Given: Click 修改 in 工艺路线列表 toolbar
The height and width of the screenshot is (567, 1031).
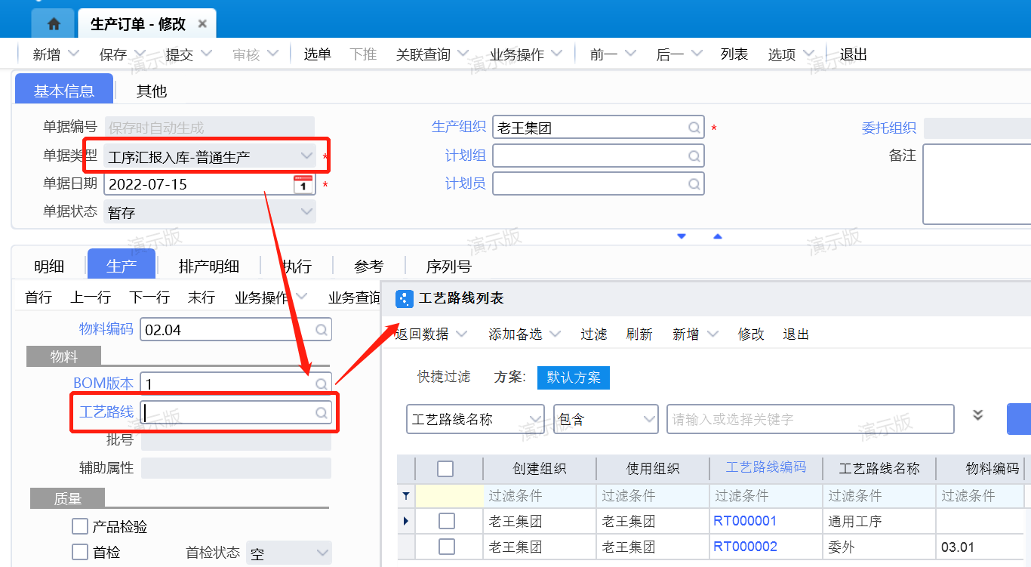Looking at the screenshot, I should tap(751, 334).
